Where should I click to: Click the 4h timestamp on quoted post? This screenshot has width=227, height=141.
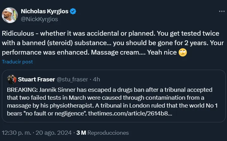[95, 79]
